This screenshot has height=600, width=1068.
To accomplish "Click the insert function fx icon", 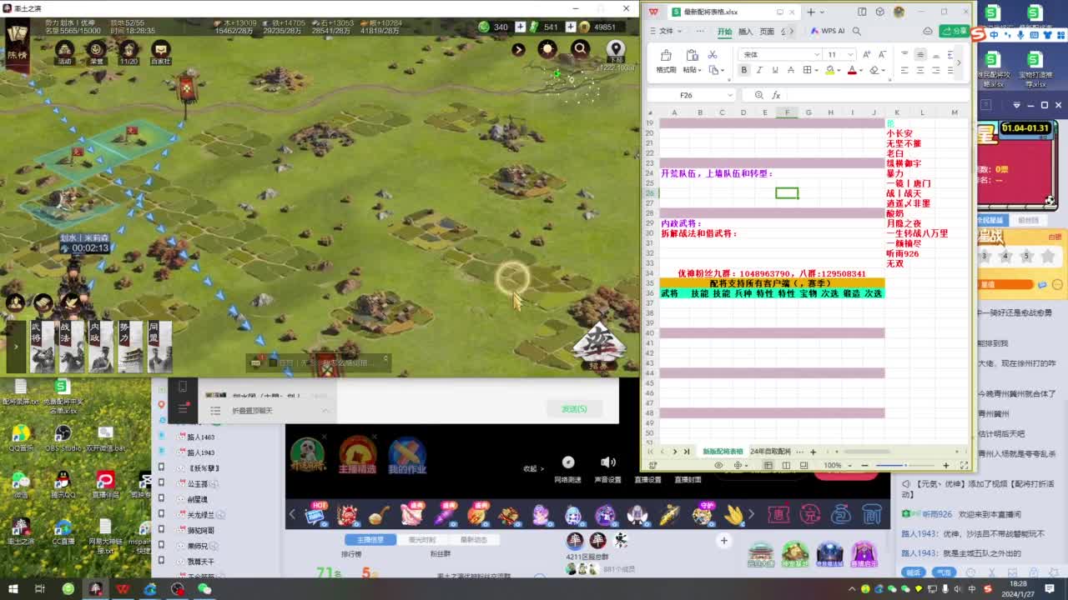I will [776, 95].
